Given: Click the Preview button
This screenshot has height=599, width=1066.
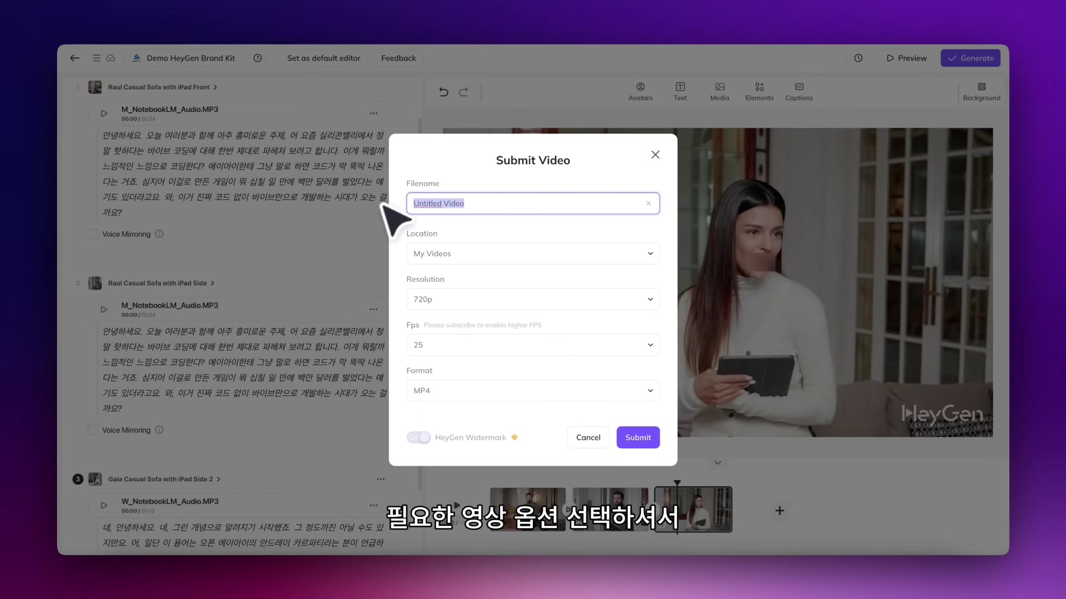Looking at the screenshot, I should (x=907, y=58).
